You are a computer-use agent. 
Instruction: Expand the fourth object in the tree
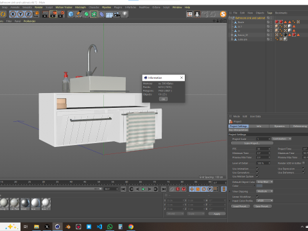232,35
